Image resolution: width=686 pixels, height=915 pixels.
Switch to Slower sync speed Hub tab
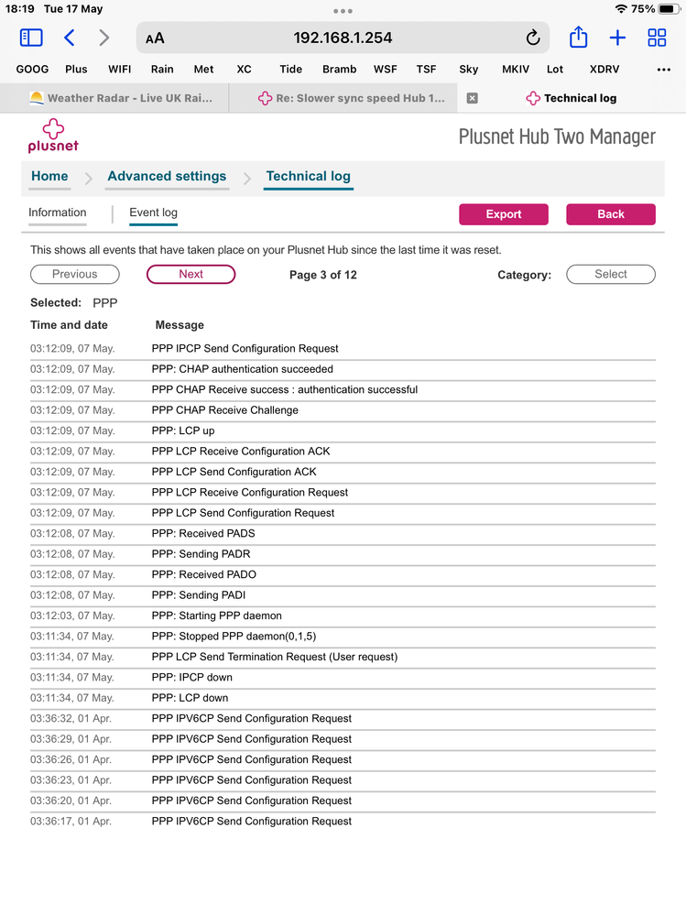tap(352, 98)
